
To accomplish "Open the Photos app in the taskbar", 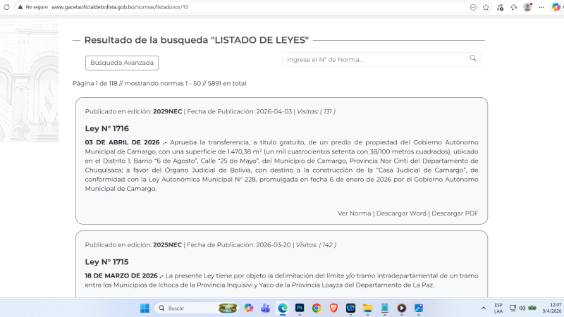I will [x=419, y=309].
